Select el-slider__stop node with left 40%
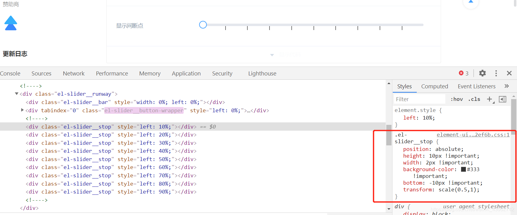 (111, 151)
